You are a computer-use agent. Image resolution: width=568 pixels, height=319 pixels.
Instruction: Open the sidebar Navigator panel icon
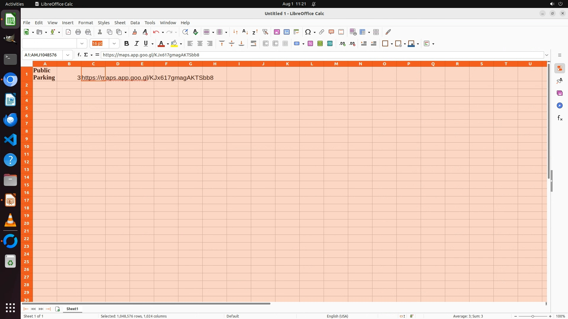coord(559,106)
